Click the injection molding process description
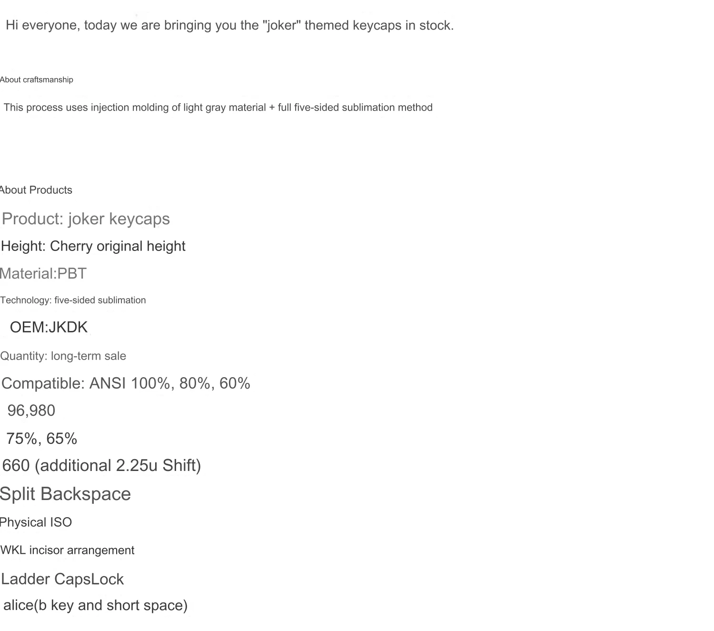 pyautogui.click(x=218, y=108)
